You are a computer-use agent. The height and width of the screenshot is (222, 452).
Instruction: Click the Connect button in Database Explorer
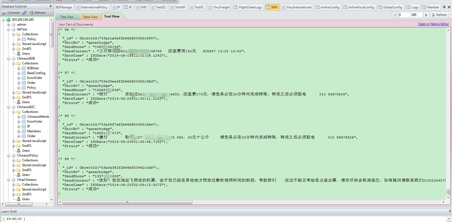pos(11,13)
